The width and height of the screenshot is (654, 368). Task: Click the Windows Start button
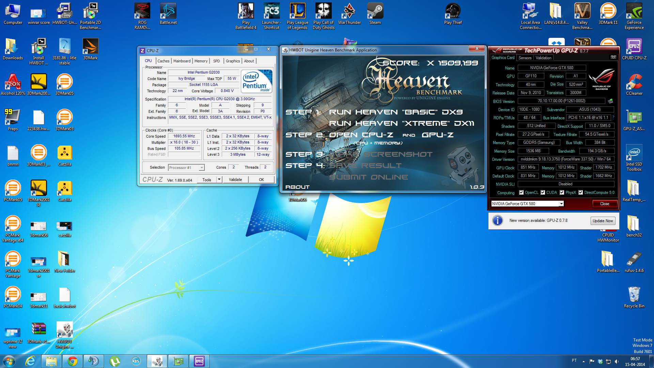click(9, 361)
